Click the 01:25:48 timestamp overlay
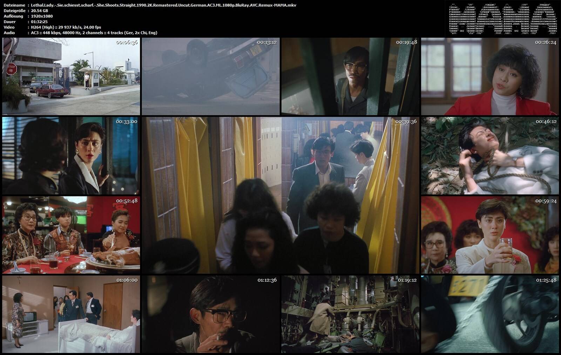 click(546, 280)
